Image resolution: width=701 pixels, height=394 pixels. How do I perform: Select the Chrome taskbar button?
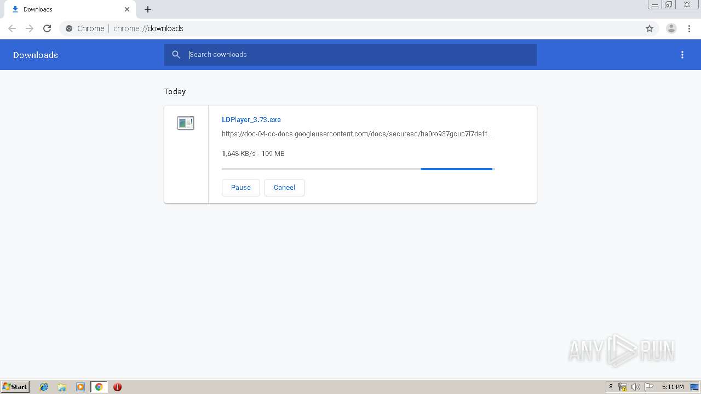pyautogui.click(x=99, y=387)
